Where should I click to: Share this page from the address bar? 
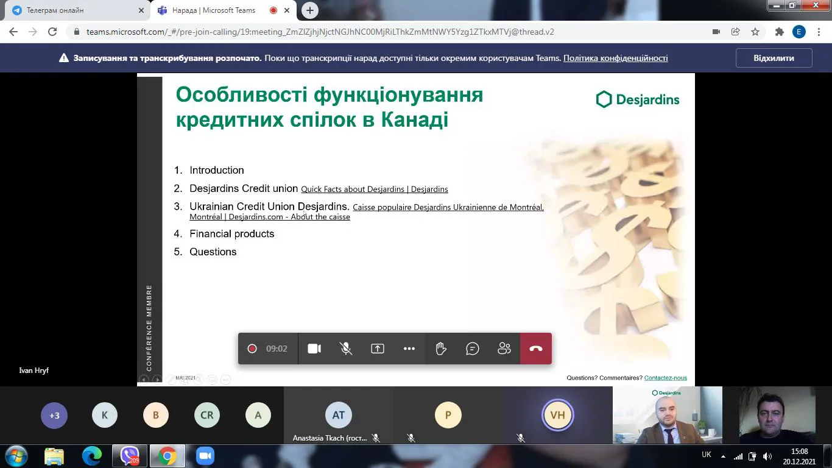(736, 32)
